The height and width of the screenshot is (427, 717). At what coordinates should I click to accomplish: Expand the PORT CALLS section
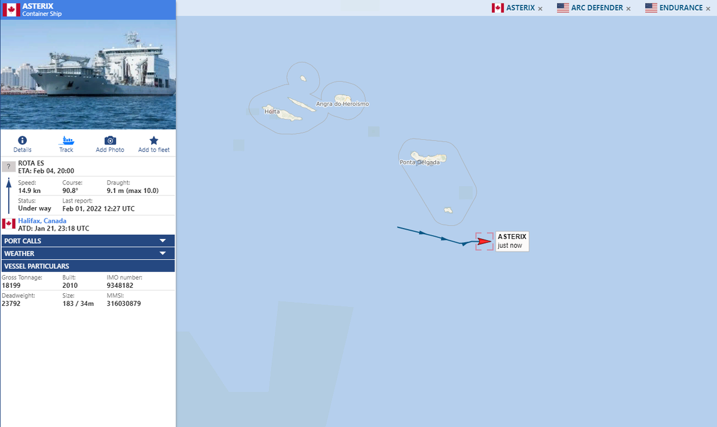point(88,241)
